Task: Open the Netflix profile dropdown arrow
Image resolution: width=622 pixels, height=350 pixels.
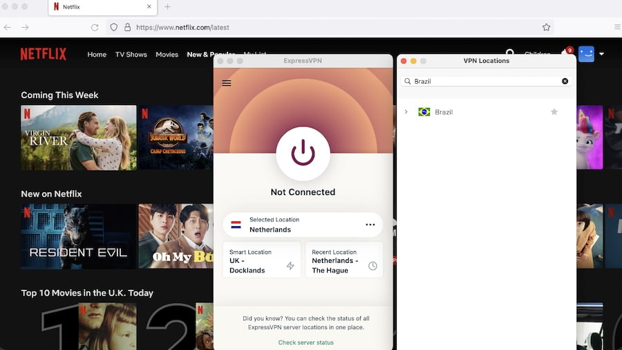Action: pos(601,54)
